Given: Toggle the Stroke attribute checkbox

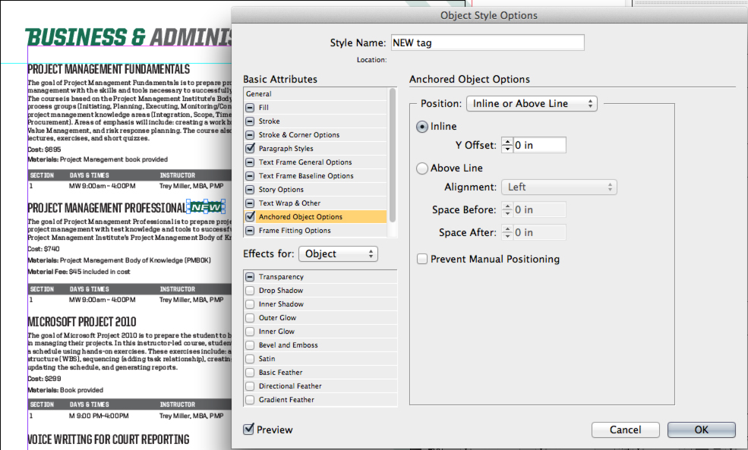Looking at the screenshot, I should (x=250, y=121).
